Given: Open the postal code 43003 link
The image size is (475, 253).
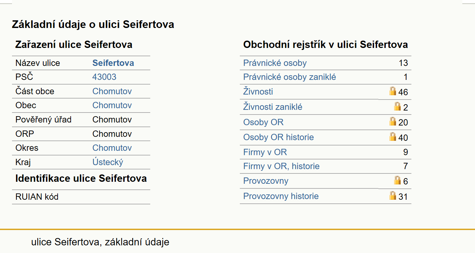Looking at the screenshot, I should click(104, 77).
